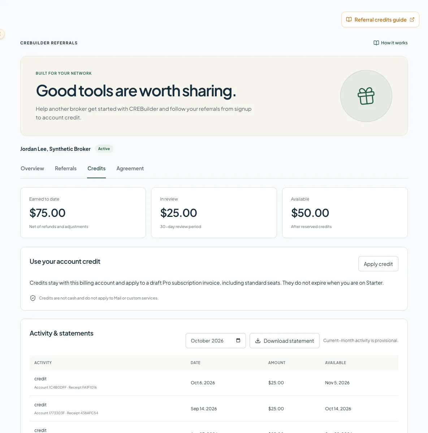Click the Earned to date $75.00 amount
428x433 pixels.
[x=47, y=213]
